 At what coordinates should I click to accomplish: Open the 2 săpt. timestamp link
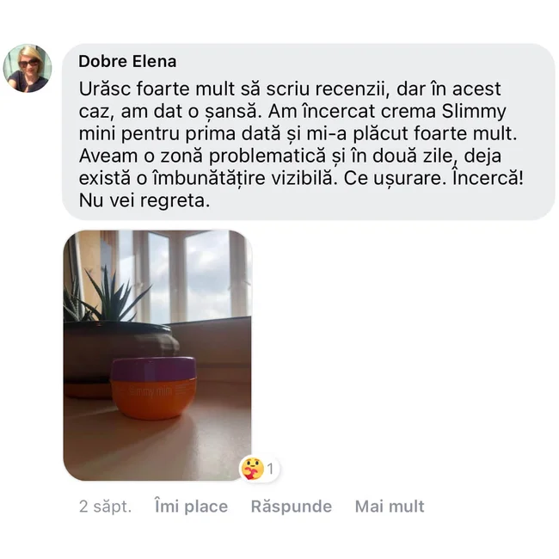click(x=105, y=507)
